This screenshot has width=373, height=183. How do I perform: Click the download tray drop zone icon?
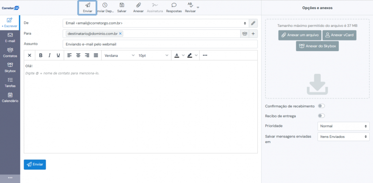pos(318,85)
